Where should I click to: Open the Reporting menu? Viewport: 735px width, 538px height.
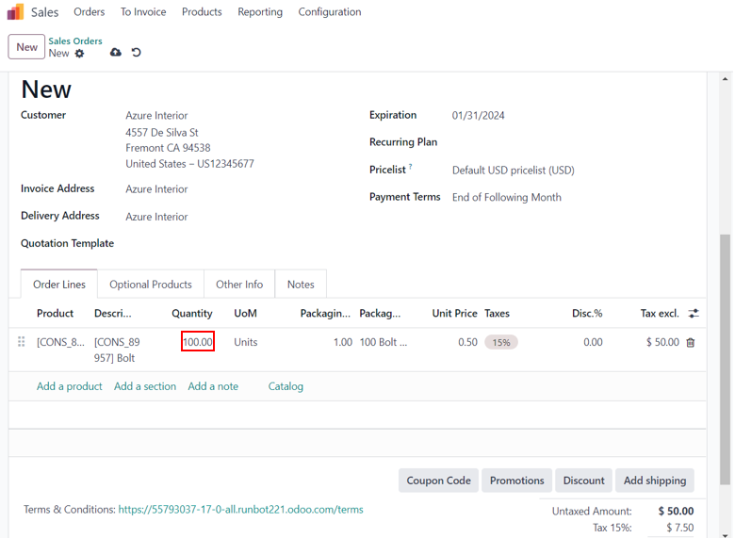pyautogui.click(x=260, y=12)
